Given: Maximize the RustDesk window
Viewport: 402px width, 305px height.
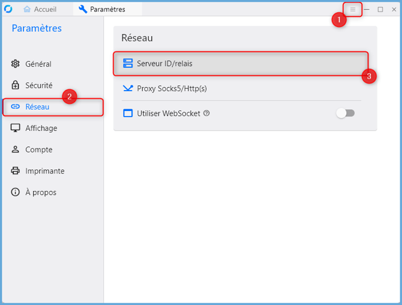Looking at the screenshot, I should [x=380, y=10].
